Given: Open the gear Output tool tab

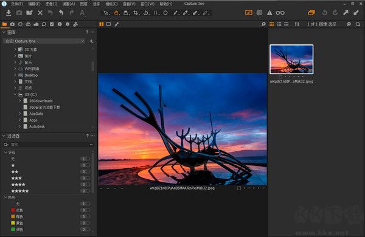Looking at the screenshot, I should 68,24.
